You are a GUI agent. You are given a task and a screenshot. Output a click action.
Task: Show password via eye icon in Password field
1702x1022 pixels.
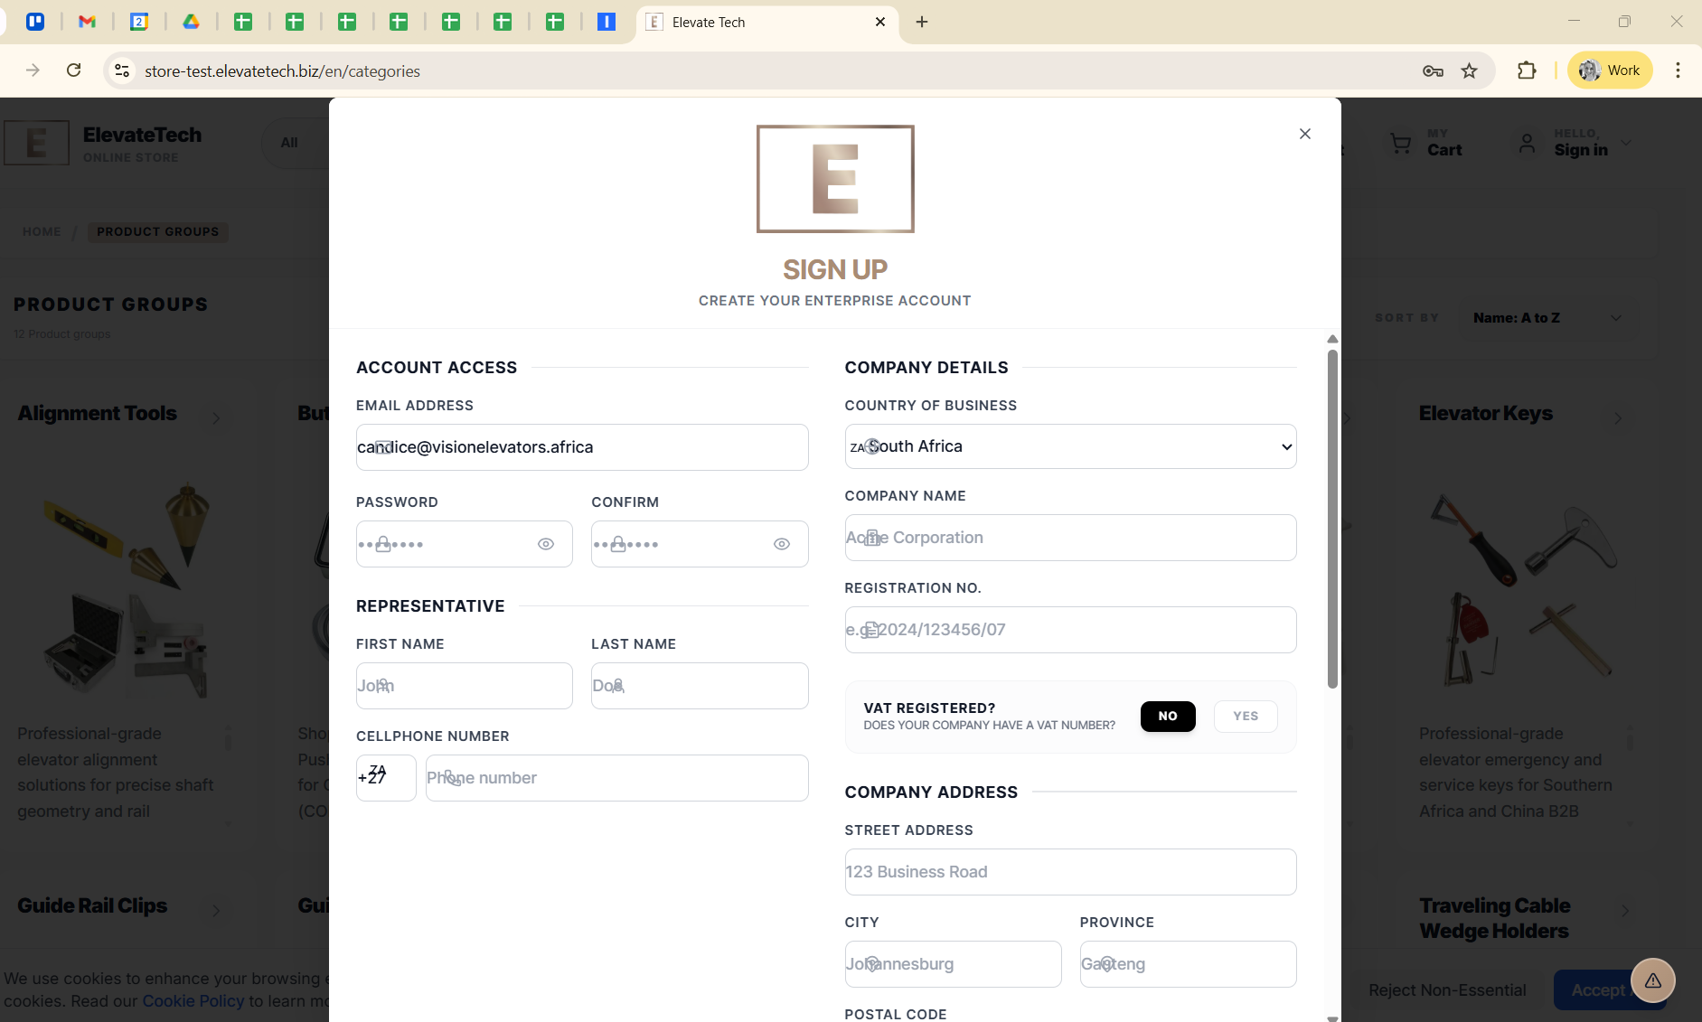(546, 544)
